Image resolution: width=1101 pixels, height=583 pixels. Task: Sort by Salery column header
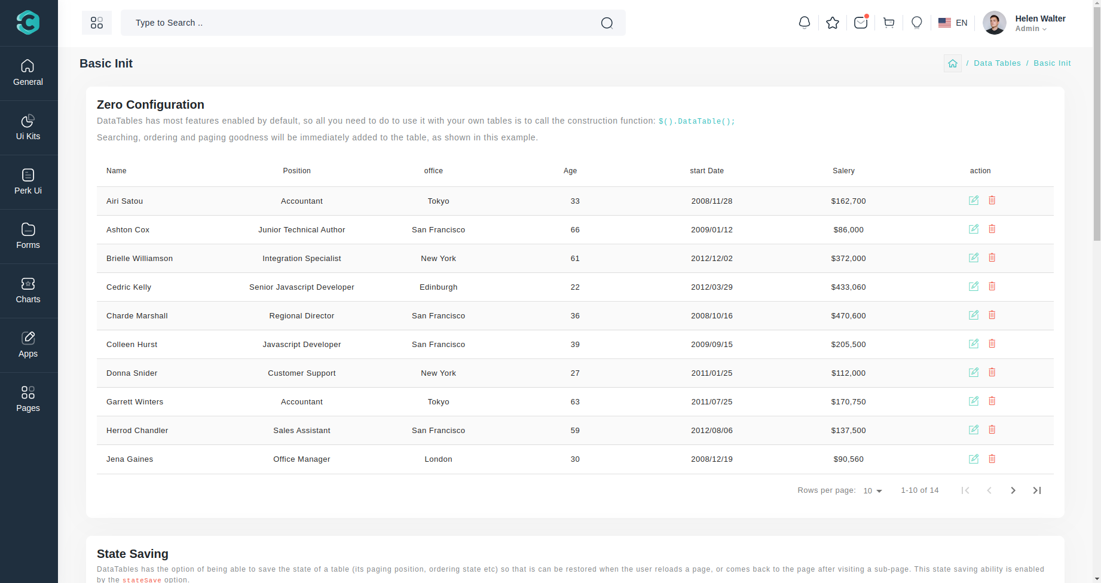click(x=843, y=171)
